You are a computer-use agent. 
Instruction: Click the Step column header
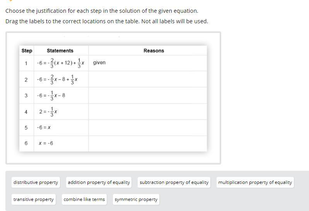tap(27, 51)
